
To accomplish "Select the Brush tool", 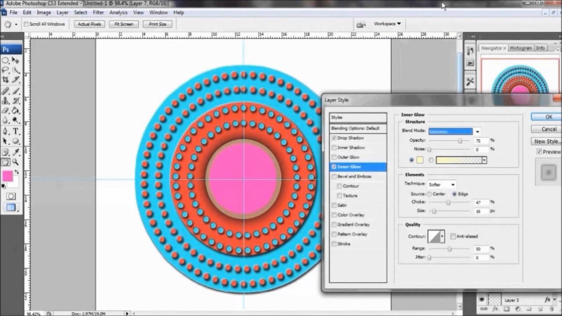I will pyautogui.click(x=16, y=91).
